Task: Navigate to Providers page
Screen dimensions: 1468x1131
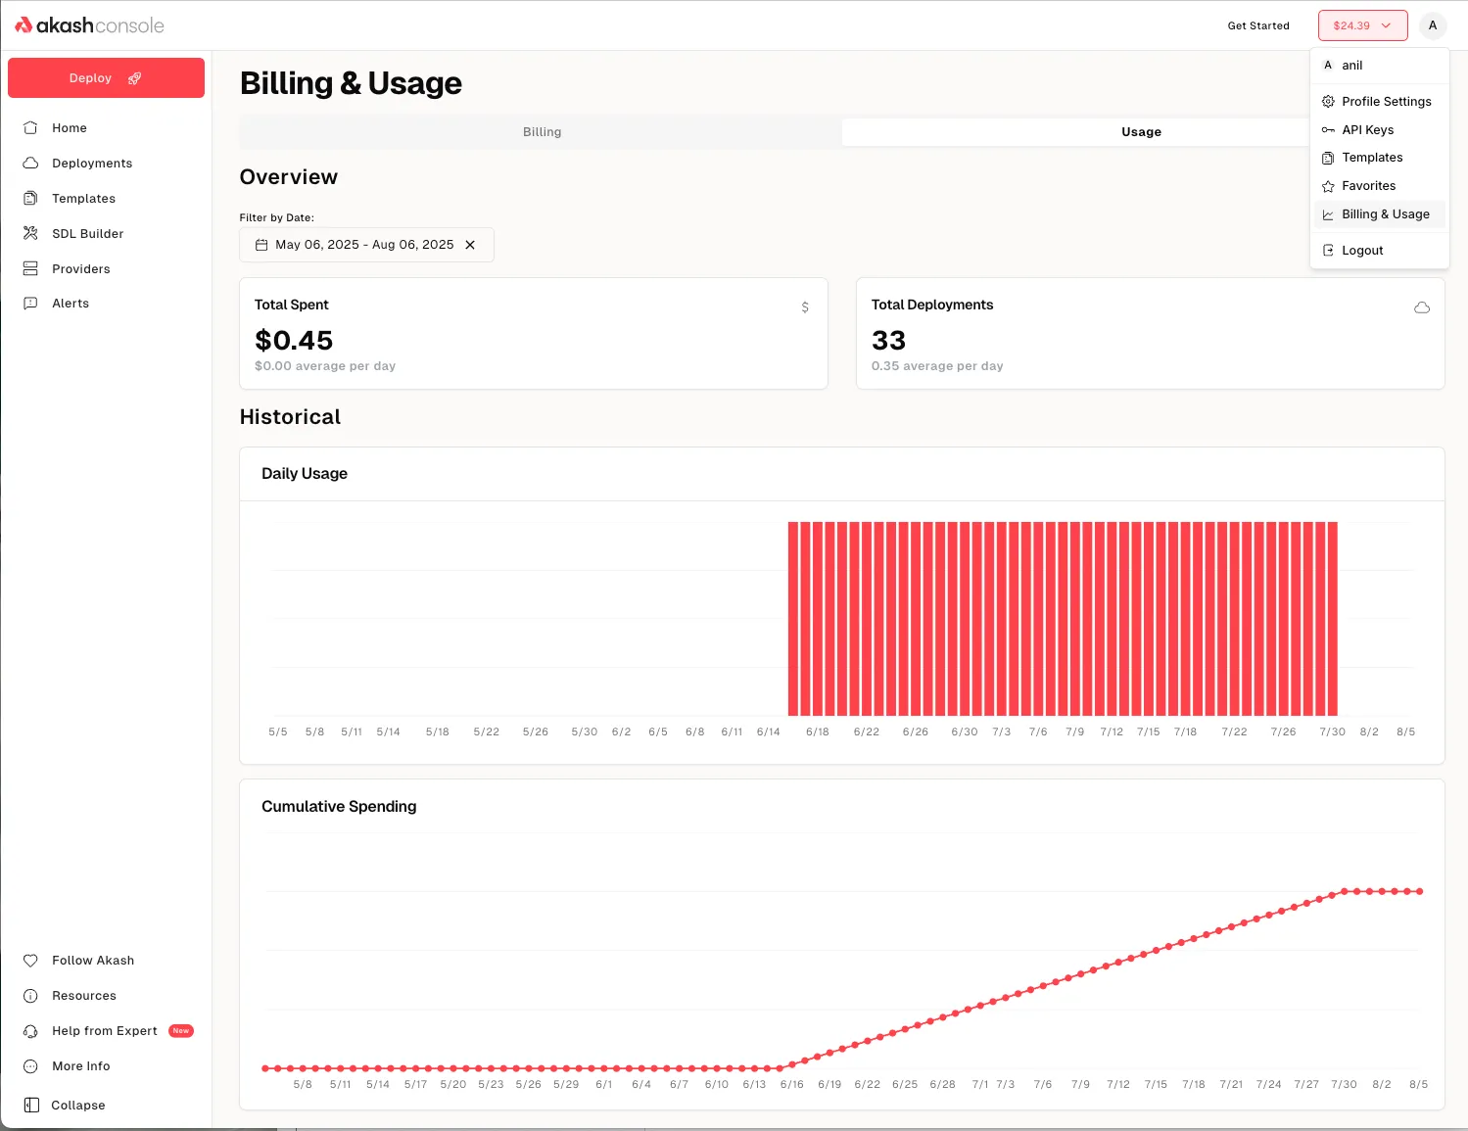Action: click(x=80, y=269)
